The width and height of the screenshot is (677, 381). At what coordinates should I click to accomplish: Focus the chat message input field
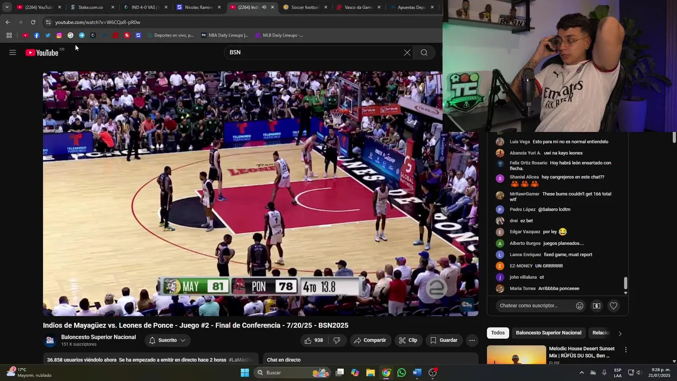point(533,305)
